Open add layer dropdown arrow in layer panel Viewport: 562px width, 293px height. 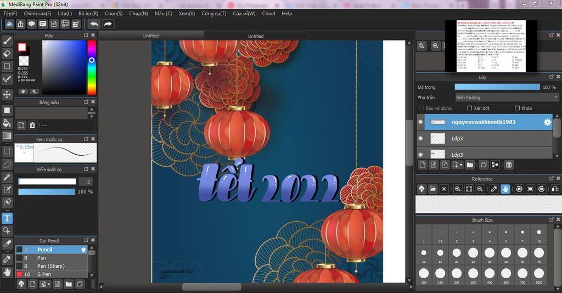461,165
